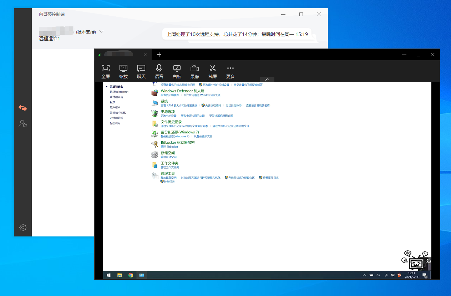This screenshot has height=296, width=451.
Task: Open Windows Defender 防火墙 heading
Action: pyautogui.click(x=182, y=91)
